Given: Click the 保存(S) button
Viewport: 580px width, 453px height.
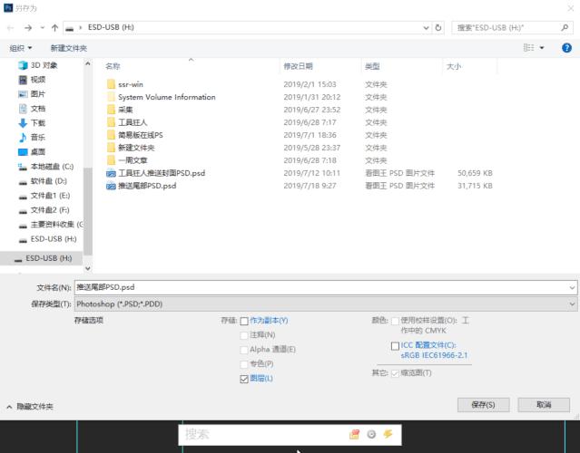Looking at the screenshot, I should (484, 405).
